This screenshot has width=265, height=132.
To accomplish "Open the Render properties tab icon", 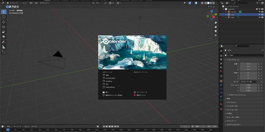I will [x=221, y=56].
